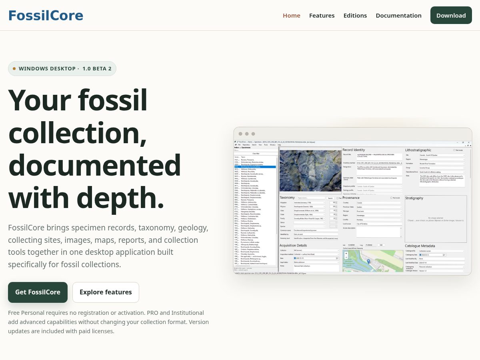Click the paragraph starting 'FossilCore brings specimen records'
The width and height of the screenshot is (480, 360).
[x=108, y=246]
